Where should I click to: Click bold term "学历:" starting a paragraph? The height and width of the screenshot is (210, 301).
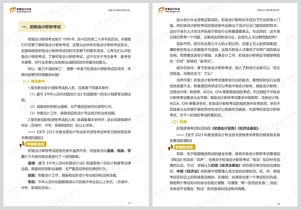click(x=32, y=182)
